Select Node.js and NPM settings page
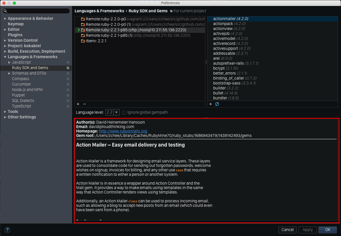This screenshot has width=341, height=236. [27, 90]
